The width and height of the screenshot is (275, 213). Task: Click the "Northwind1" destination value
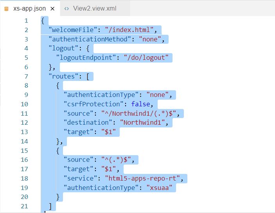[x=142, y=122]
